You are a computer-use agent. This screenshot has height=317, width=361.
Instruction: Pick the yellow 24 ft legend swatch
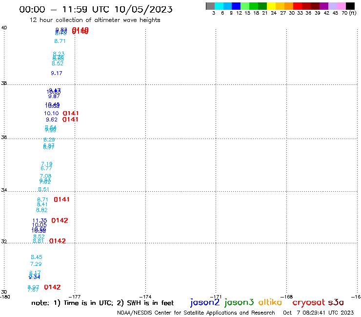(271, 6)
